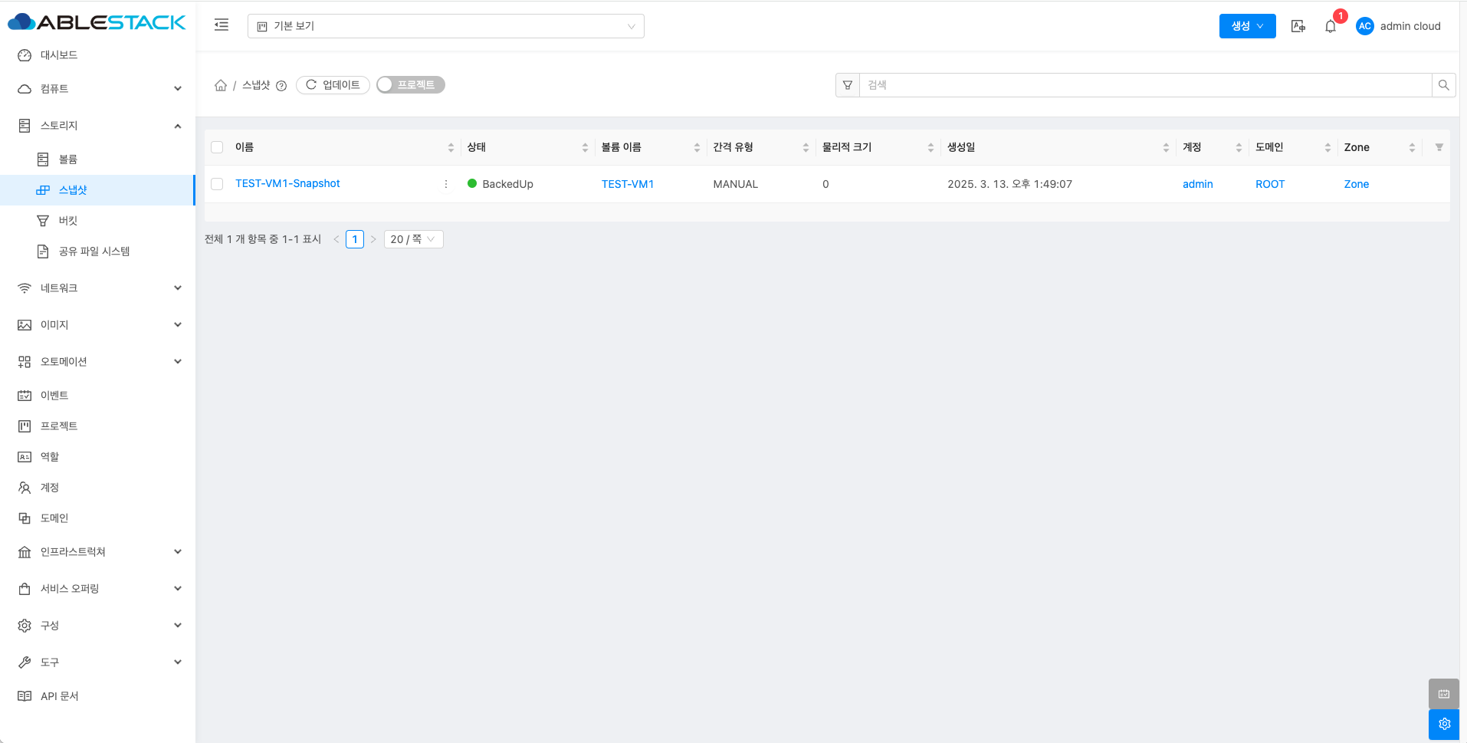1467x743 pixels.
Task: Toggle the 프로젝트 switch
Action: pyautogui.click(x=410, y=85)
